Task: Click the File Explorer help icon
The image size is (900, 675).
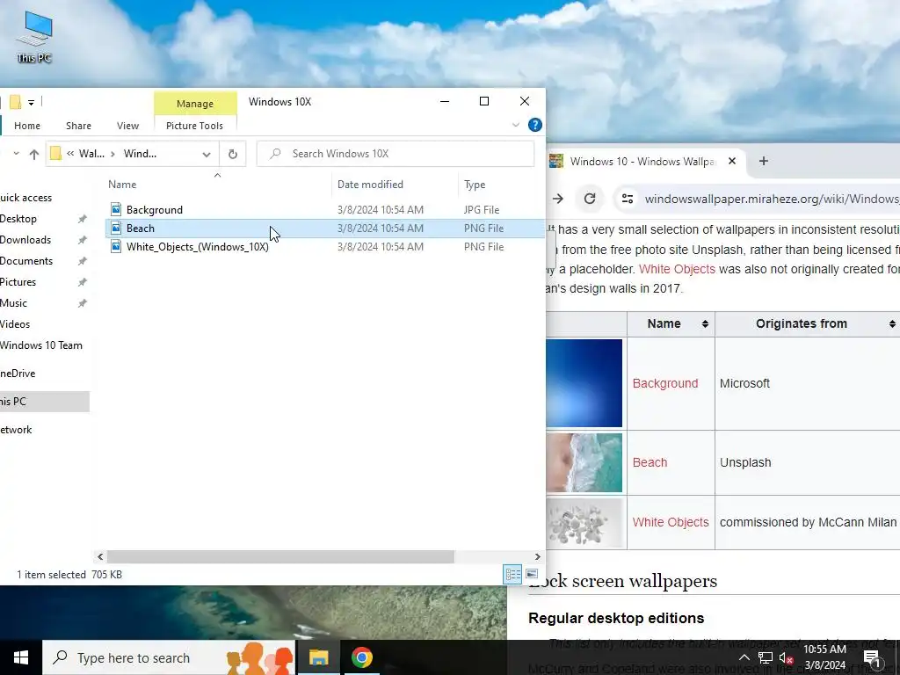Action: point(534,125)
